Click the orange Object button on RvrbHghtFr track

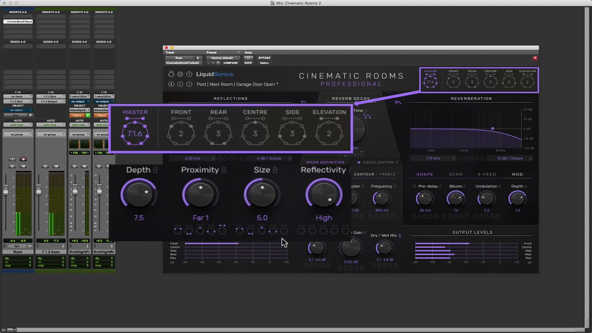77,115
